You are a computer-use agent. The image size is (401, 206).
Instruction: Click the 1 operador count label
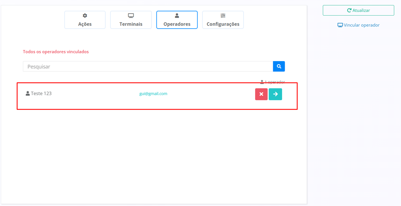[274, 82]
